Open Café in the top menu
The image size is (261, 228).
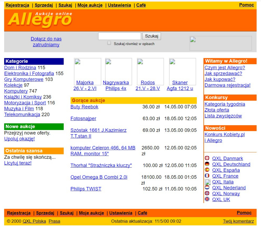pos(141,5)
